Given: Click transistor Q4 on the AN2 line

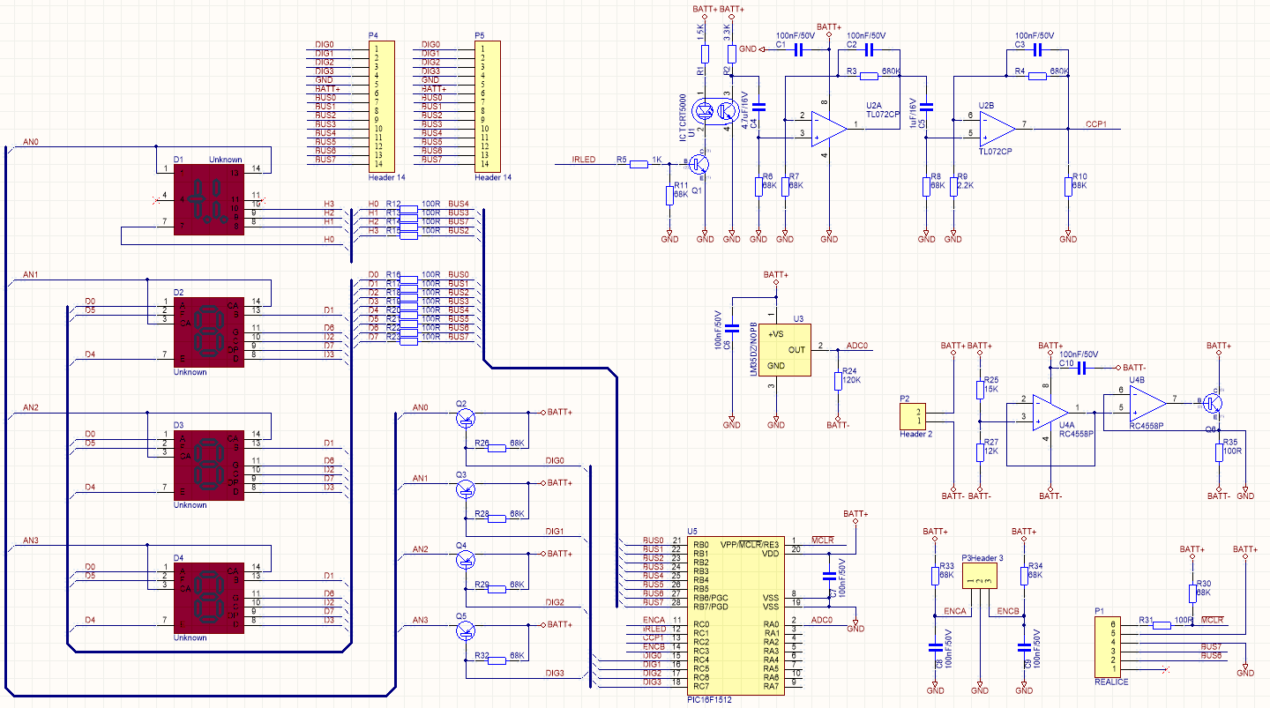Looking at the screenshot, I should point(465,558).
